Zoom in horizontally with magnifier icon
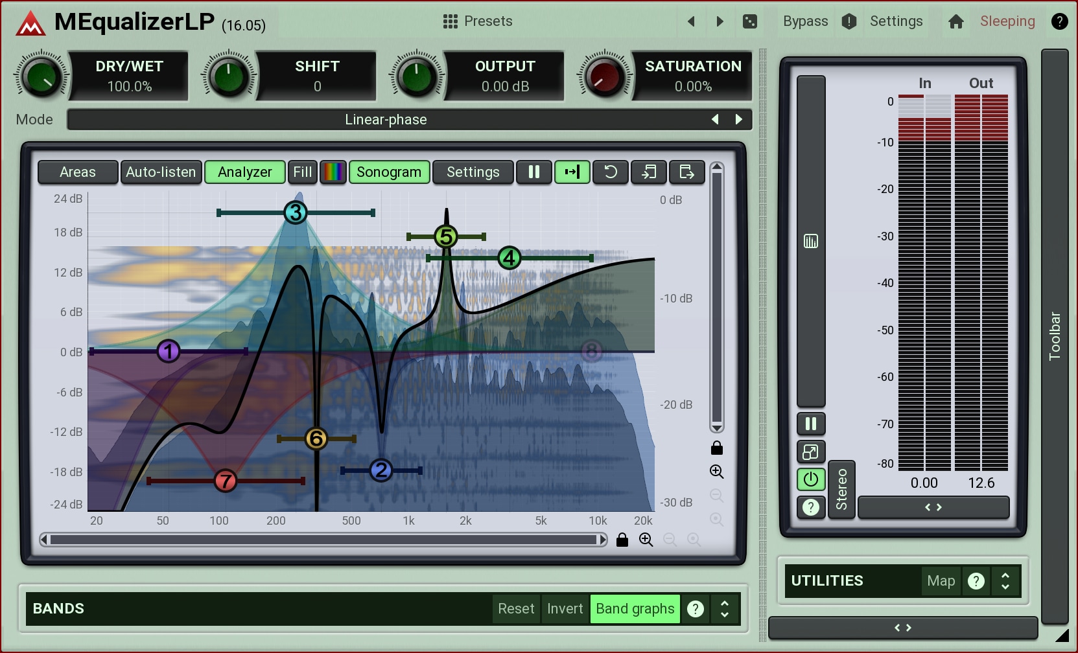 point(646,540)
